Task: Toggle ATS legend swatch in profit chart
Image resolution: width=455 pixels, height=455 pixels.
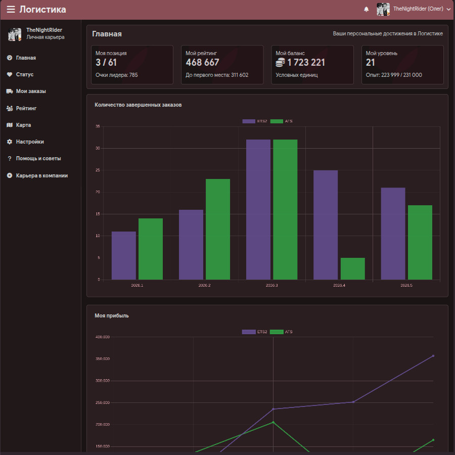Action: 277,332
